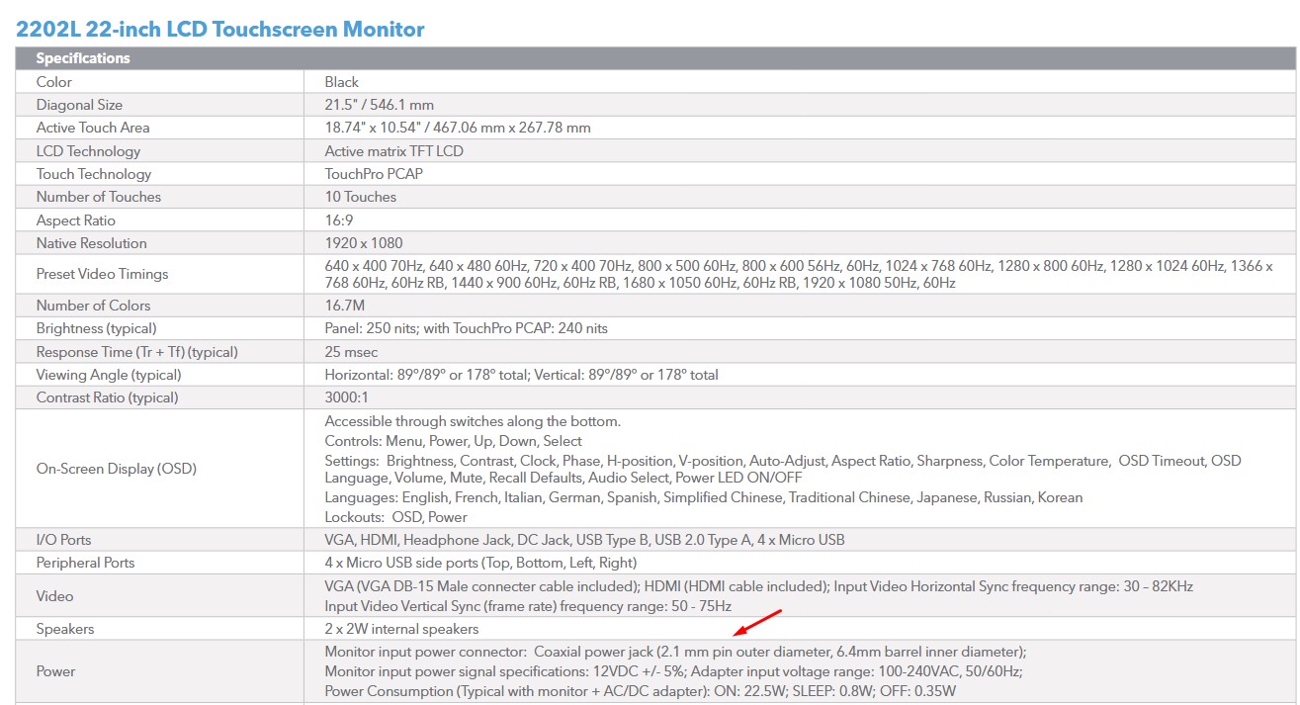
Task: Click the '2202L 22-inch LCD Touchscreen Monitor' heading
Action: 220,29
